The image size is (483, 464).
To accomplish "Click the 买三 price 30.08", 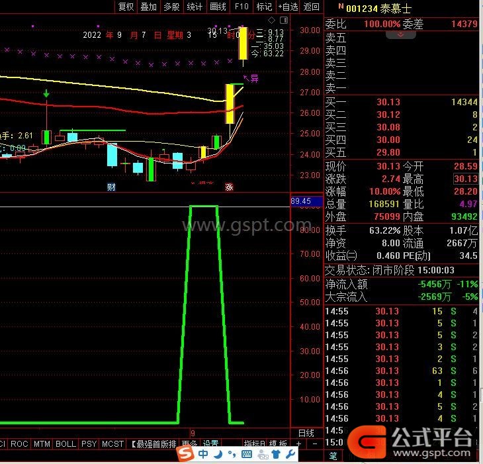I will [x=388, y=127].
